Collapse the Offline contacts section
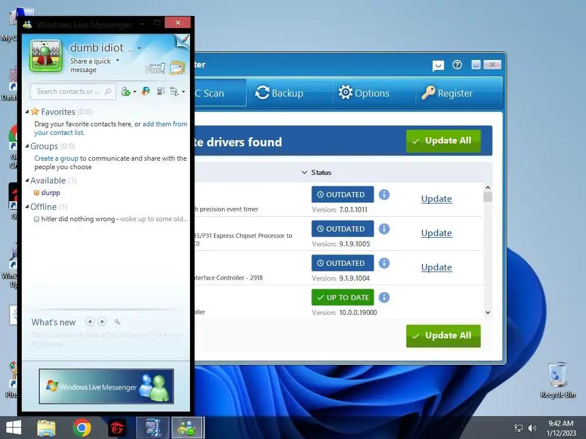The width and height of the screenshot is (586, 439). point(27,206)
